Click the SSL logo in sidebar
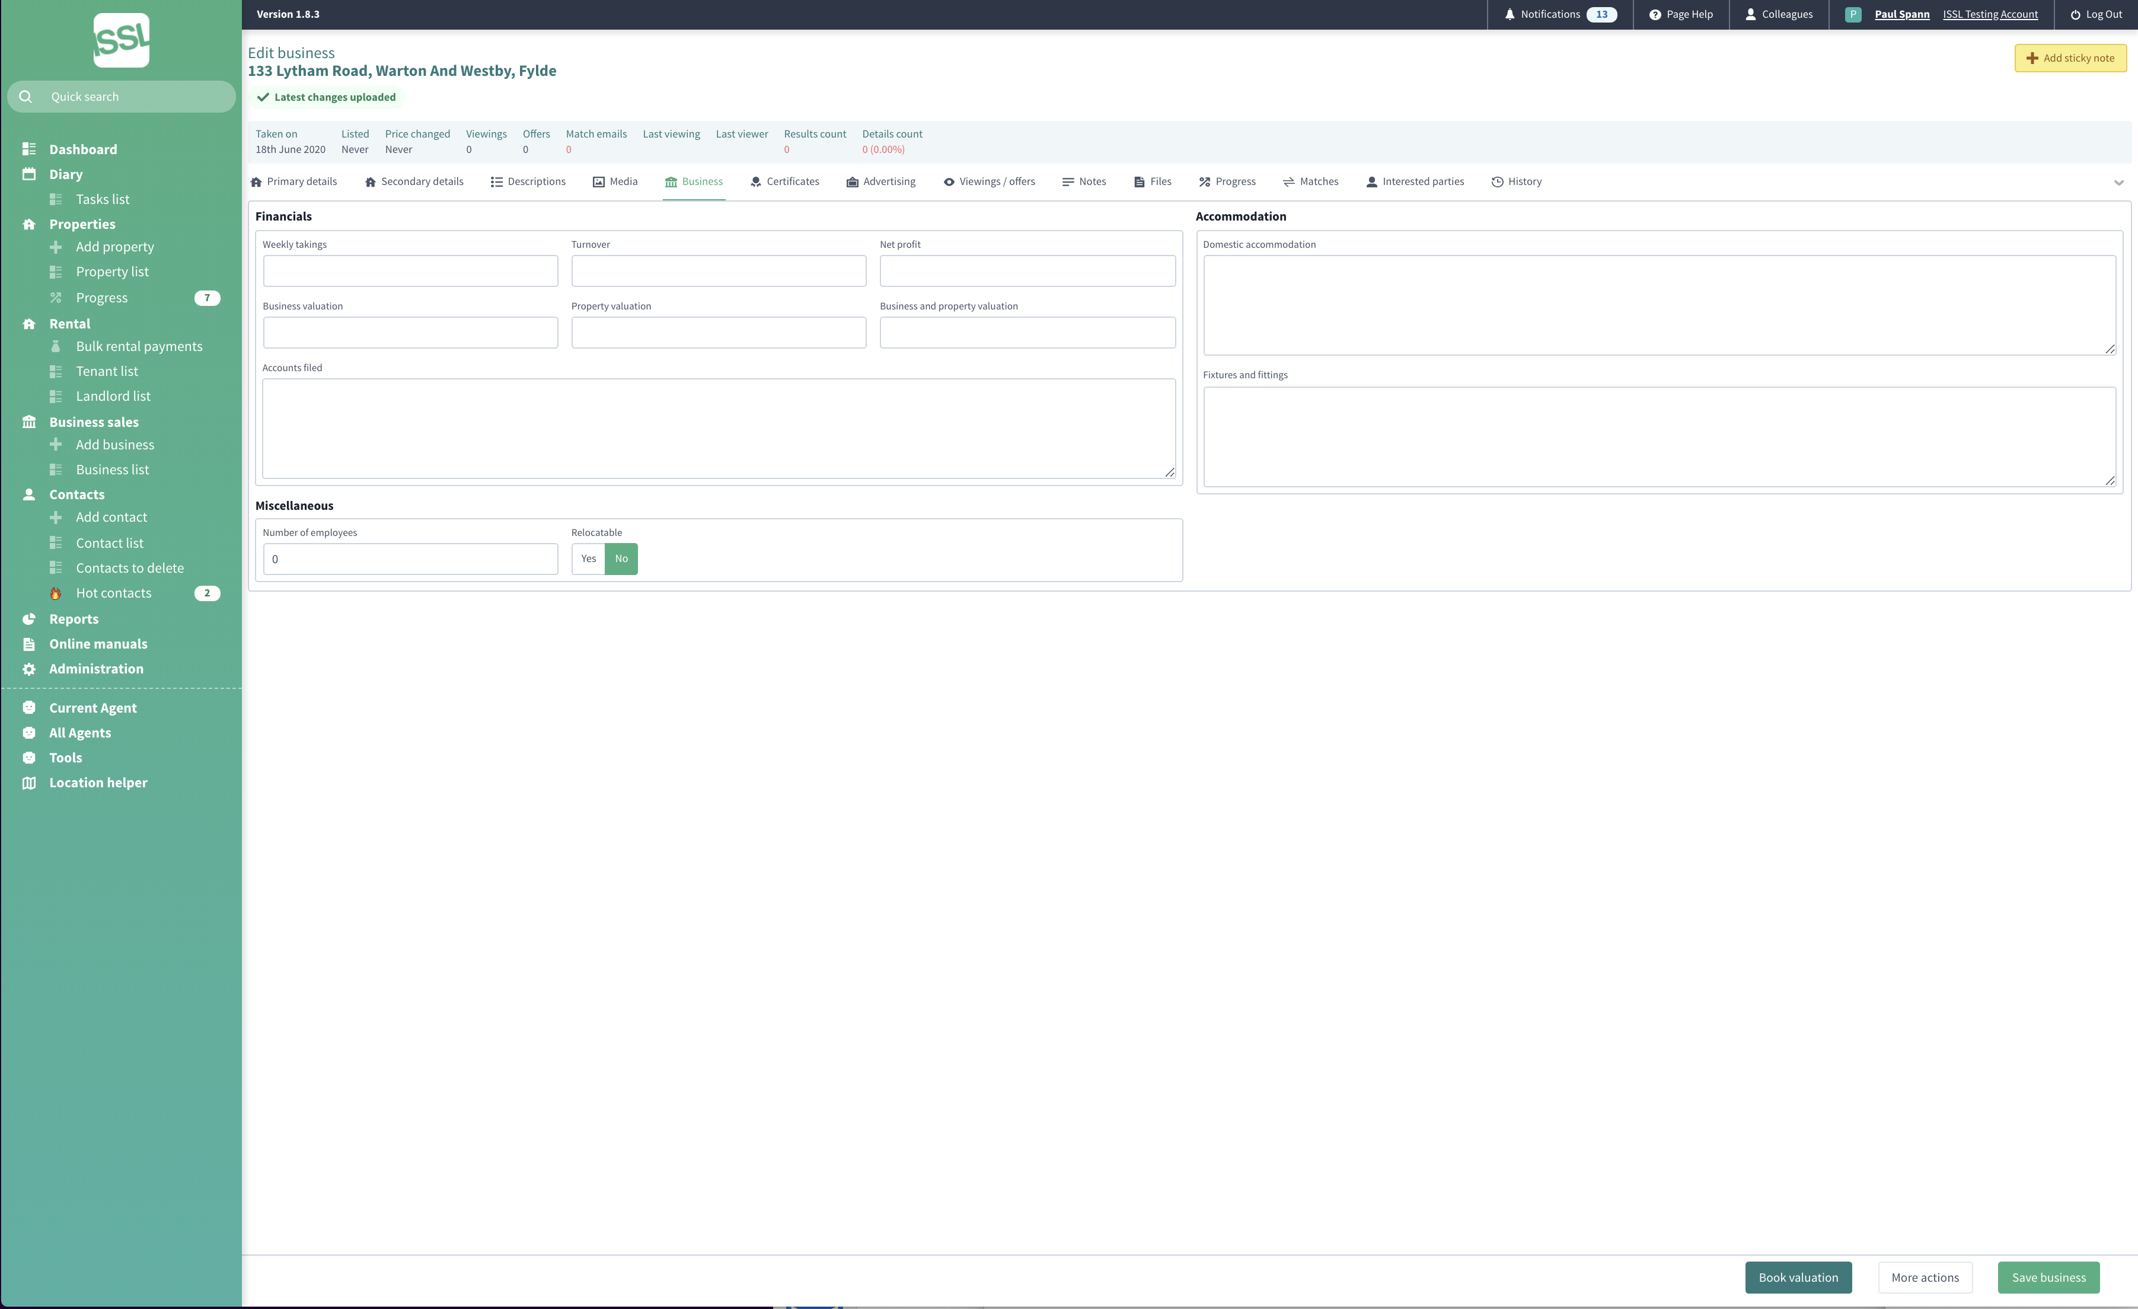Screen dimensions: 2138x1309 tap(122, 40)
